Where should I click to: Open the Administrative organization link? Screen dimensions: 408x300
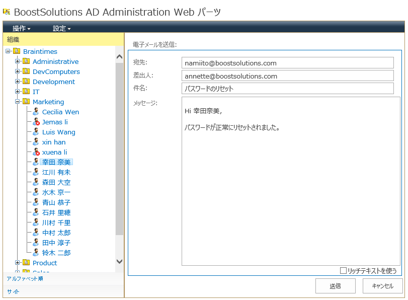pos(56,61)
